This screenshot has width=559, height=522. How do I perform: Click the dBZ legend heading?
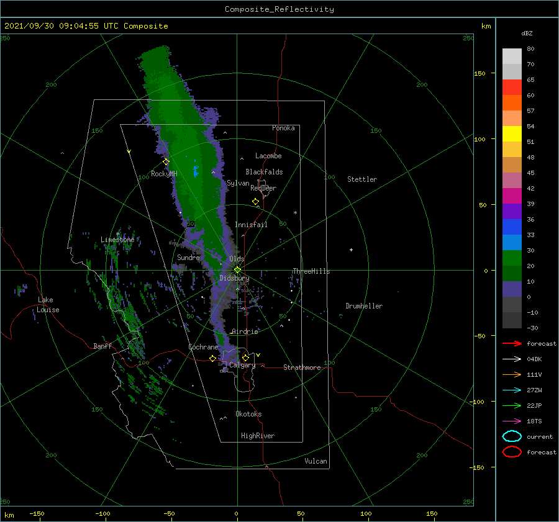point(527,33)
